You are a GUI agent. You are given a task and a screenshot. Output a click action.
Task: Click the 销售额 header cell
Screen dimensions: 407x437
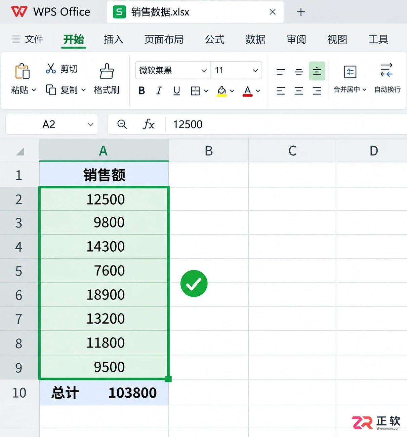click(104, 175)
